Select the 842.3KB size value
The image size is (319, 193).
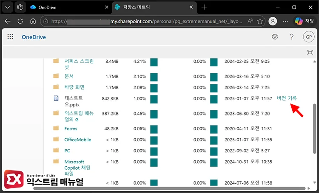(x=110, y=99)
